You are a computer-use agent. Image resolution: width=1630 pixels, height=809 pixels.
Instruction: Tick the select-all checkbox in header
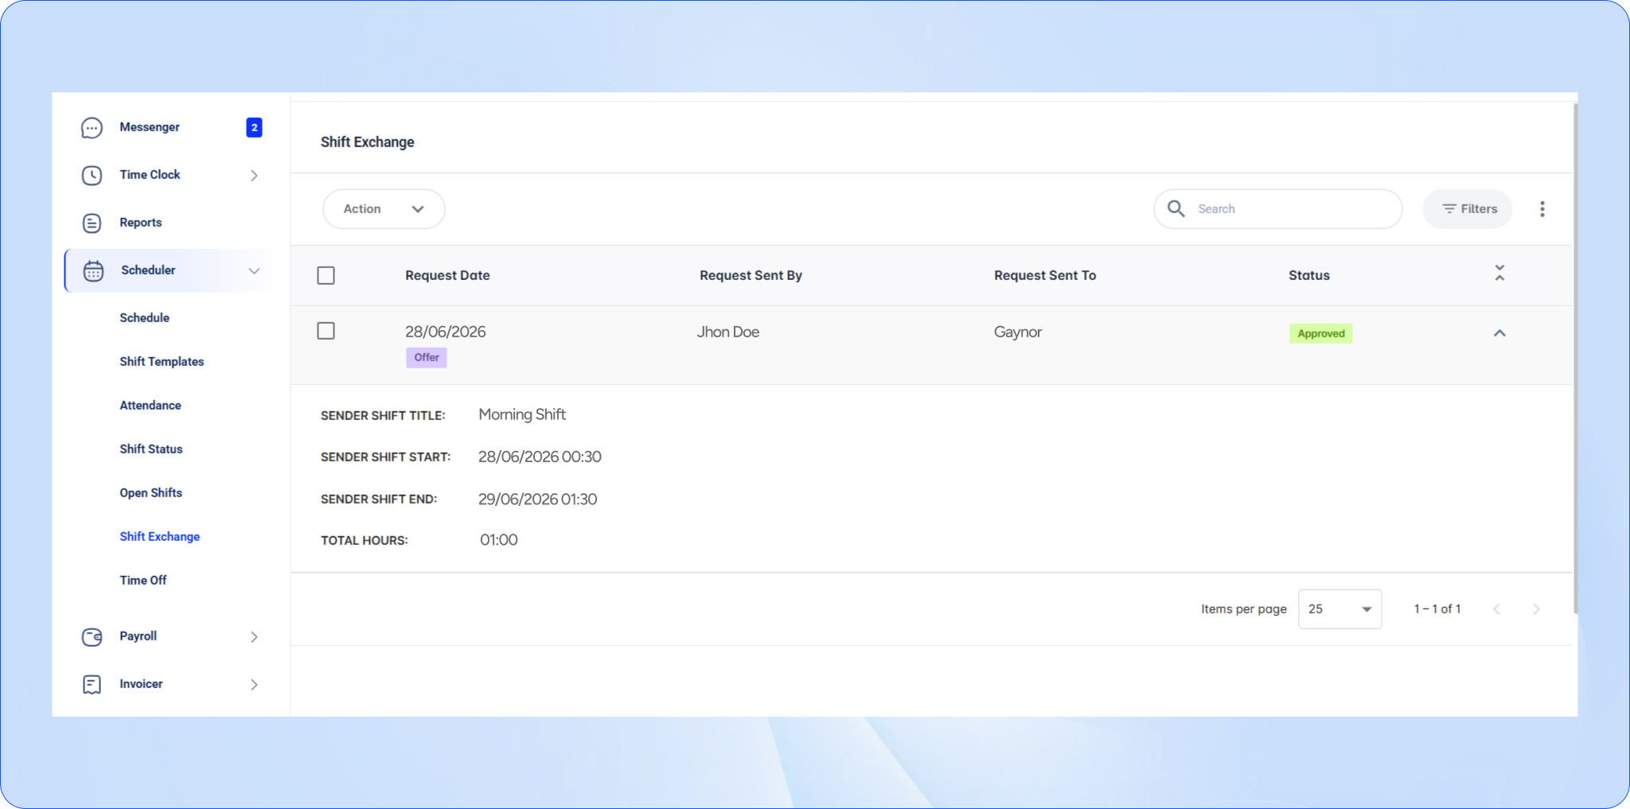(x=326, y=275)
